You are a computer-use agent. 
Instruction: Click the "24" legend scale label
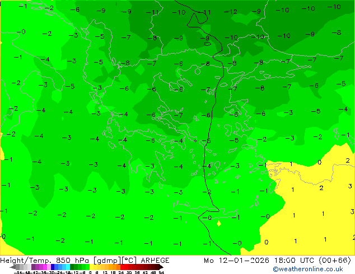[121, 273]
